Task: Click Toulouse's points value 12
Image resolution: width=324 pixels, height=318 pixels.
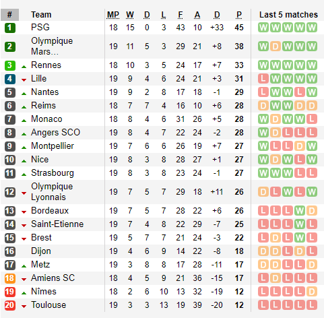Action: tap(239, 305)
